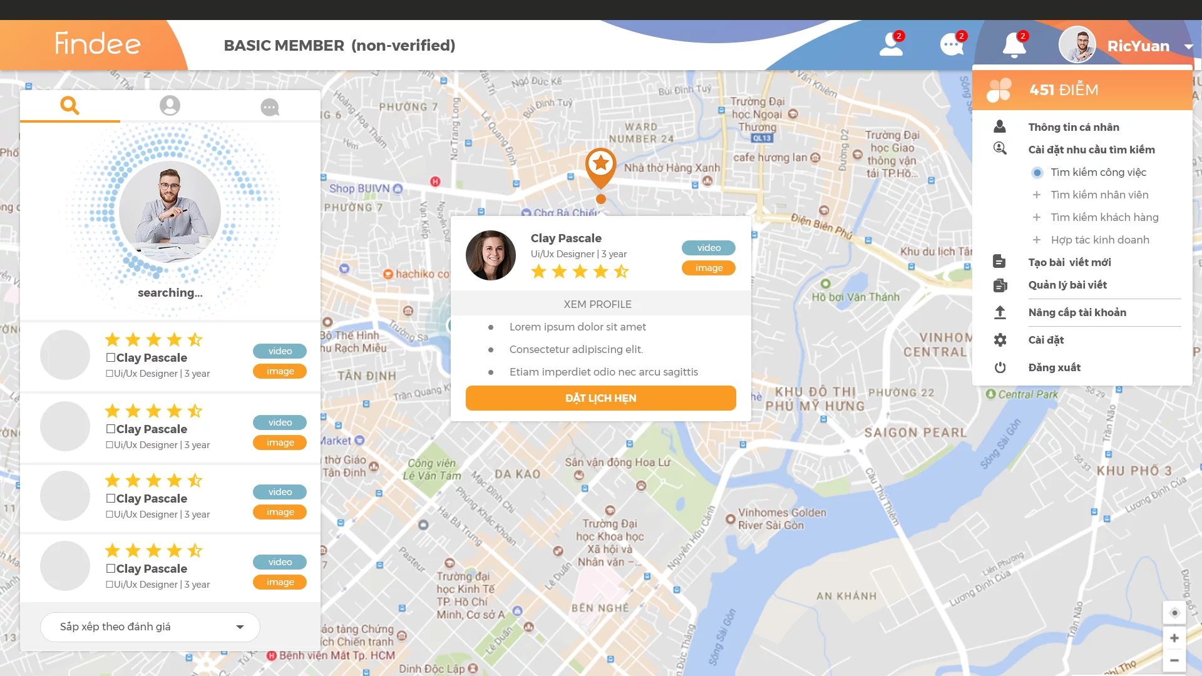Click the star rating in popup card
The height and width of the screenshot is (676, 1202).
click(580, 272)
